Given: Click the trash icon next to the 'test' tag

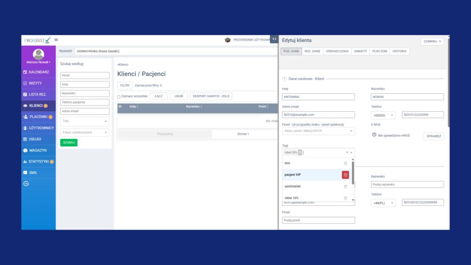Looking at the screenshot, I should [x=345, y=163].
